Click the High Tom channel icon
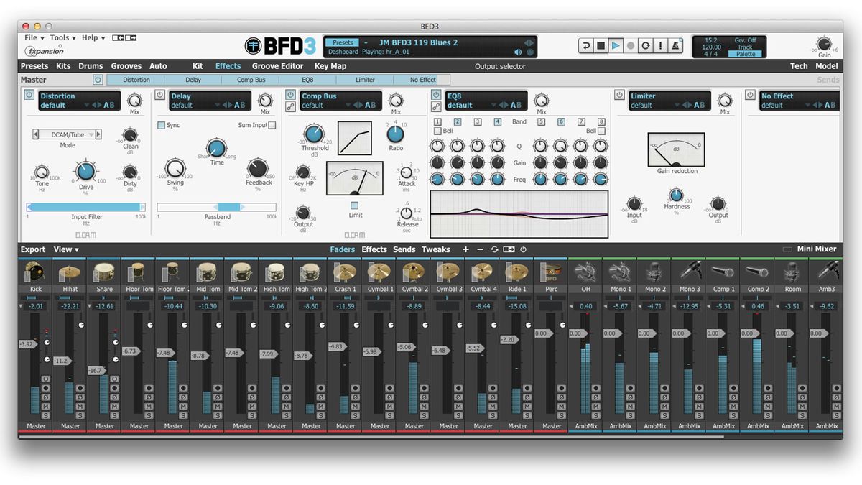This screenshot has height=485, width=862. coord(277,272)
